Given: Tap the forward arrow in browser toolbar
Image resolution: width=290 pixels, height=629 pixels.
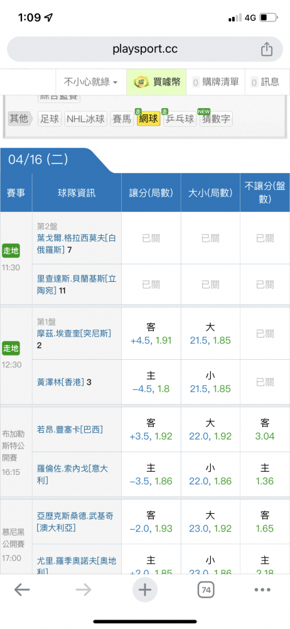Looking at the screenshot, I should (83, 589).
